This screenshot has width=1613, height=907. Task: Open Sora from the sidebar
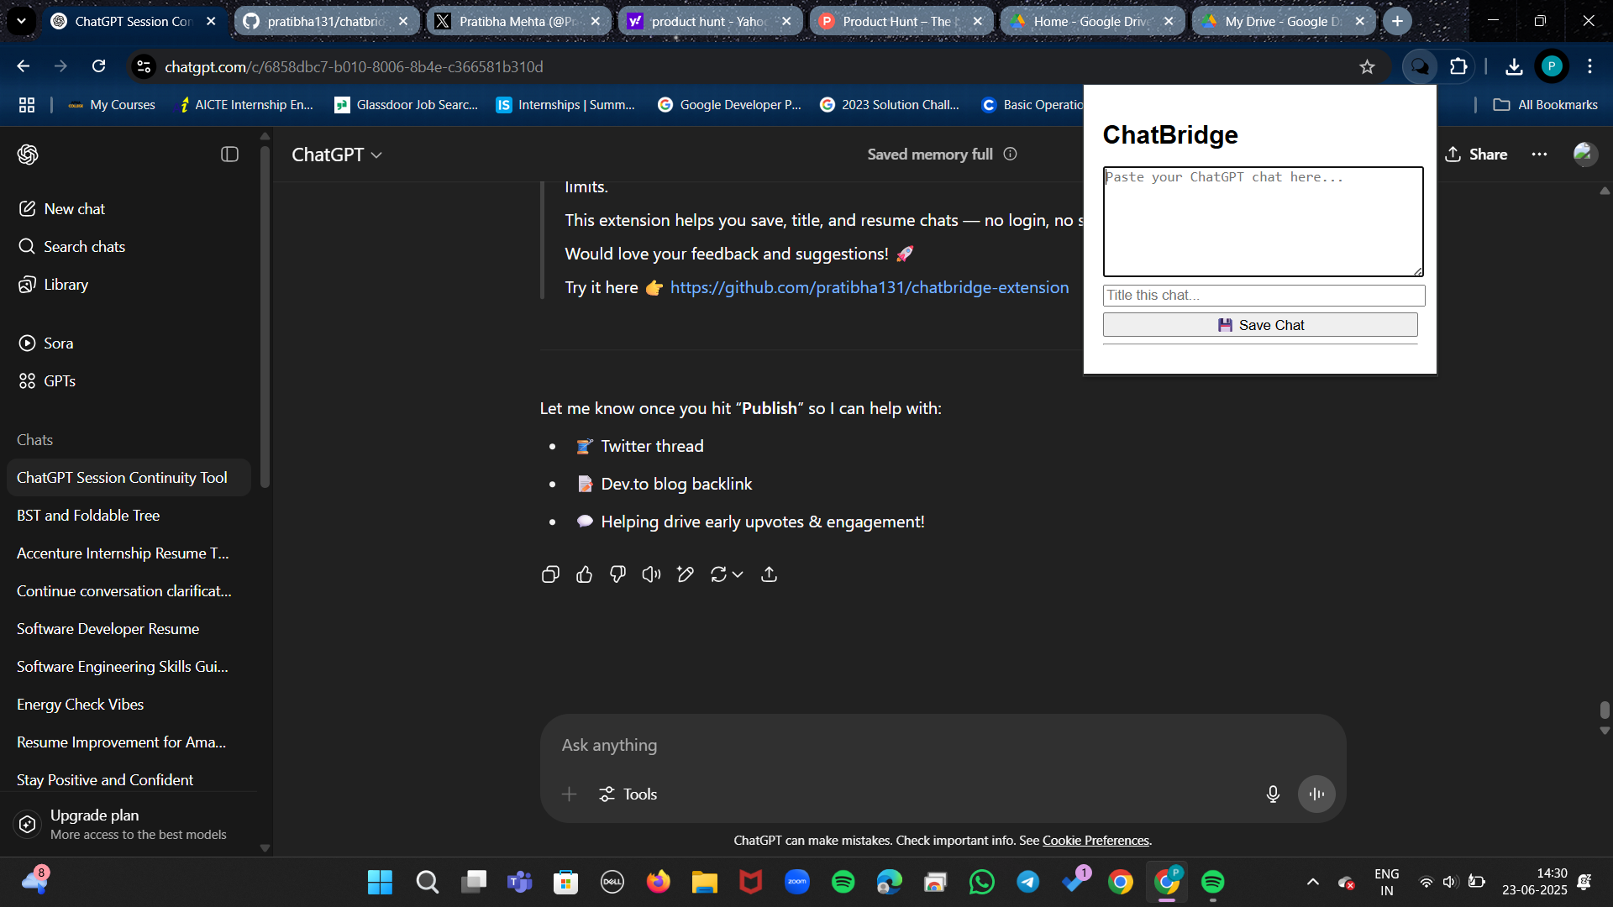[x=129, y=343]
